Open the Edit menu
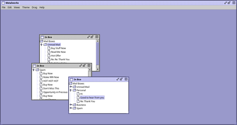Image resolution: width=237 pixels, height=125 pixels. [x=10, y=7]
